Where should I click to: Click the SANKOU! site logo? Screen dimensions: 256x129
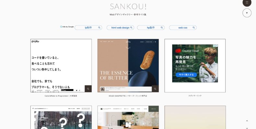coord(128,7)
